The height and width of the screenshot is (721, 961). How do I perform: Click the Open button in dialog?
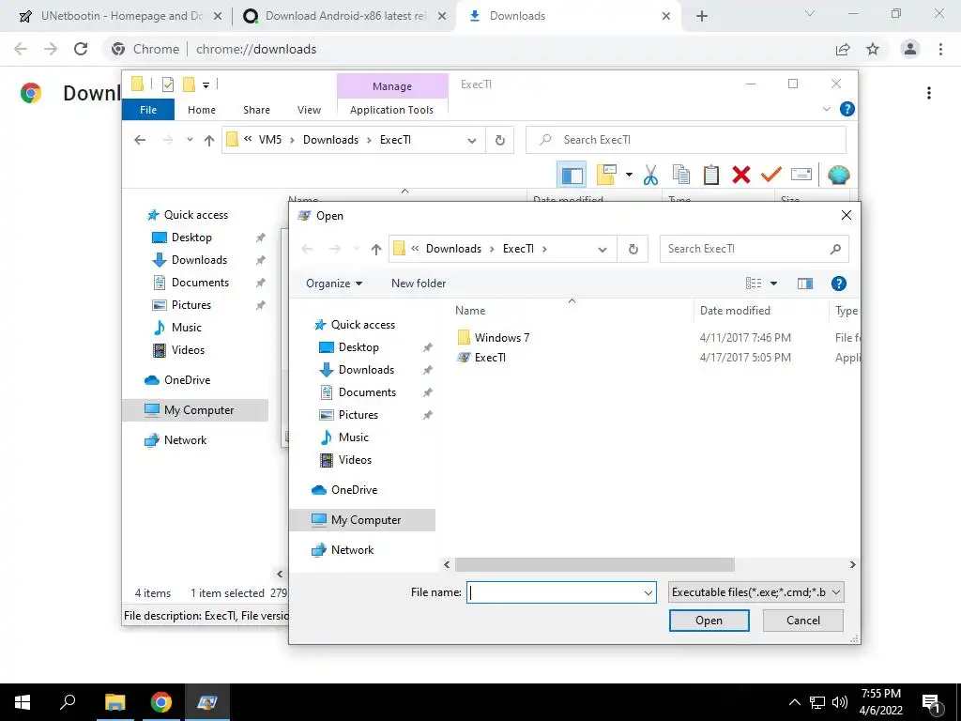click(x=709, y=621)
